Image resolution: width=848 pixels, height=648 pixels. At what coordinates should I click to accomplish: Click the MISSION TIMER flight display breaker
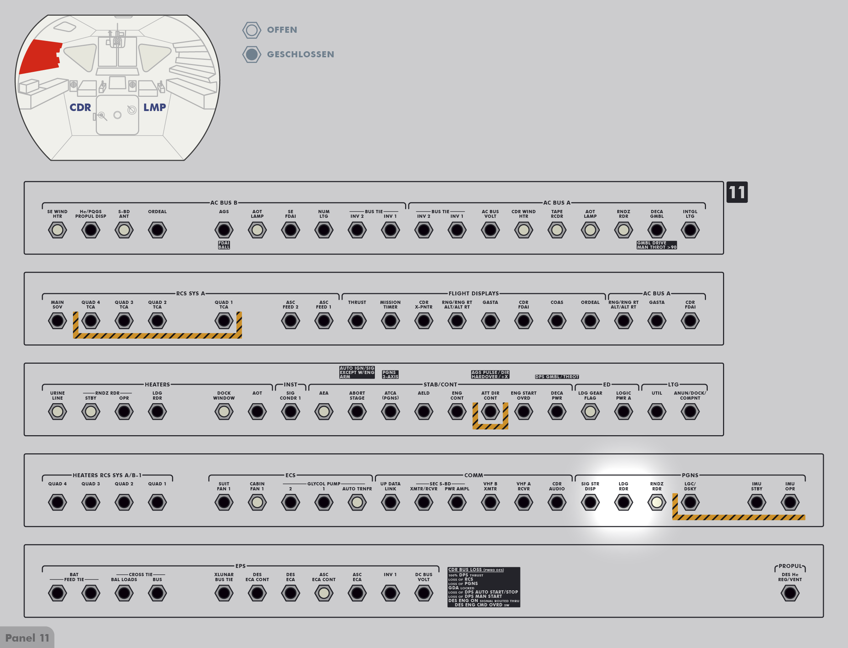(x=390, y=321)
